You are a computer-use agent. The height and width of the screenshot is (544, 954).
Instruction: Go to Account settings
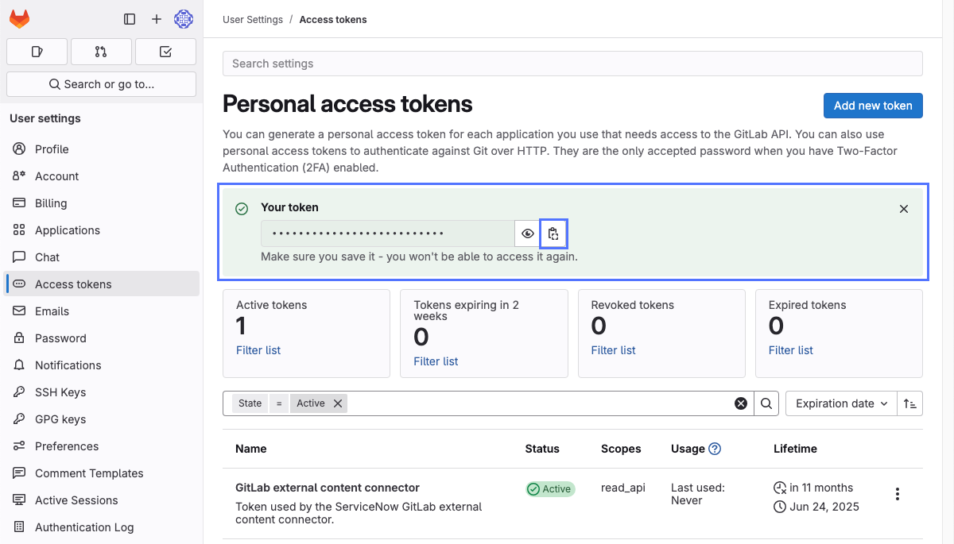point(102,176)
